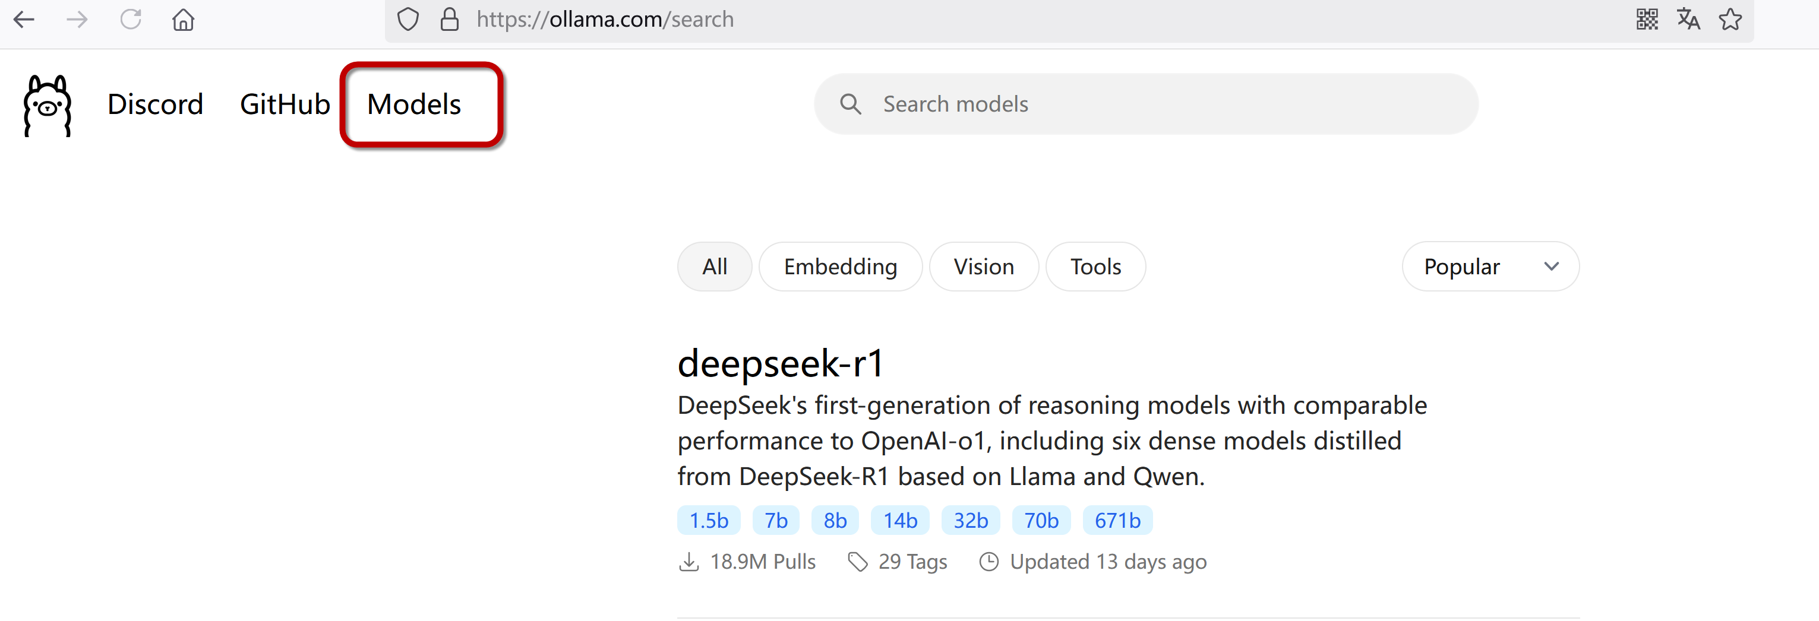The image size is (1819, 621).
Task: Filter by Tools models
Action: point(1095,267)
